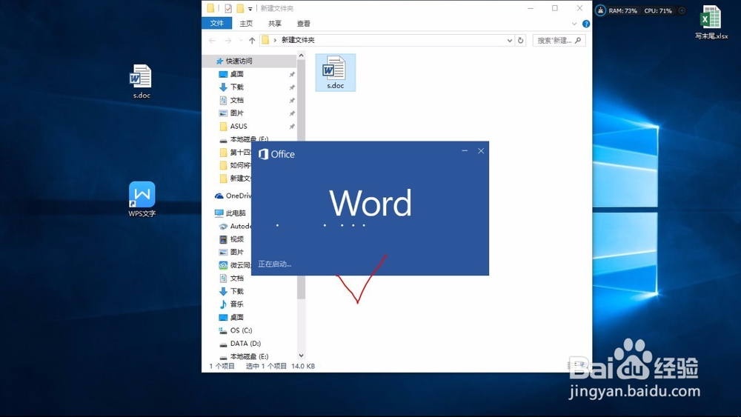Open the ASUS folder in navigation pane
Viewport: 741px width, 417px height.
click(238, 126)
